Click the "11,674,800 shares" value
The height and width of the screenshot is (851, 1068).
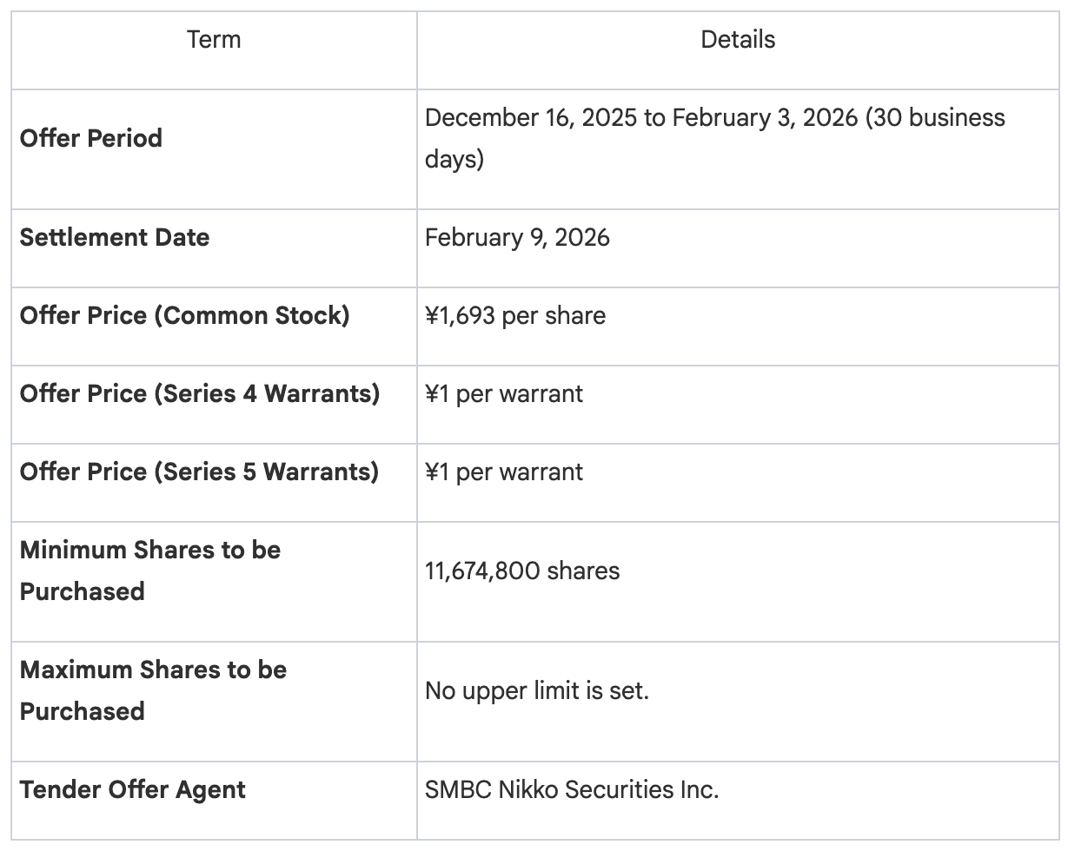522,571
